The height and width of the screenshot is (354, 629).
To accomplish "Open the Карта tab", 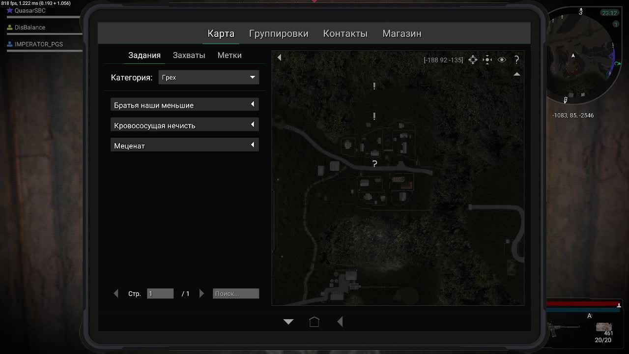I will point(221,33).
